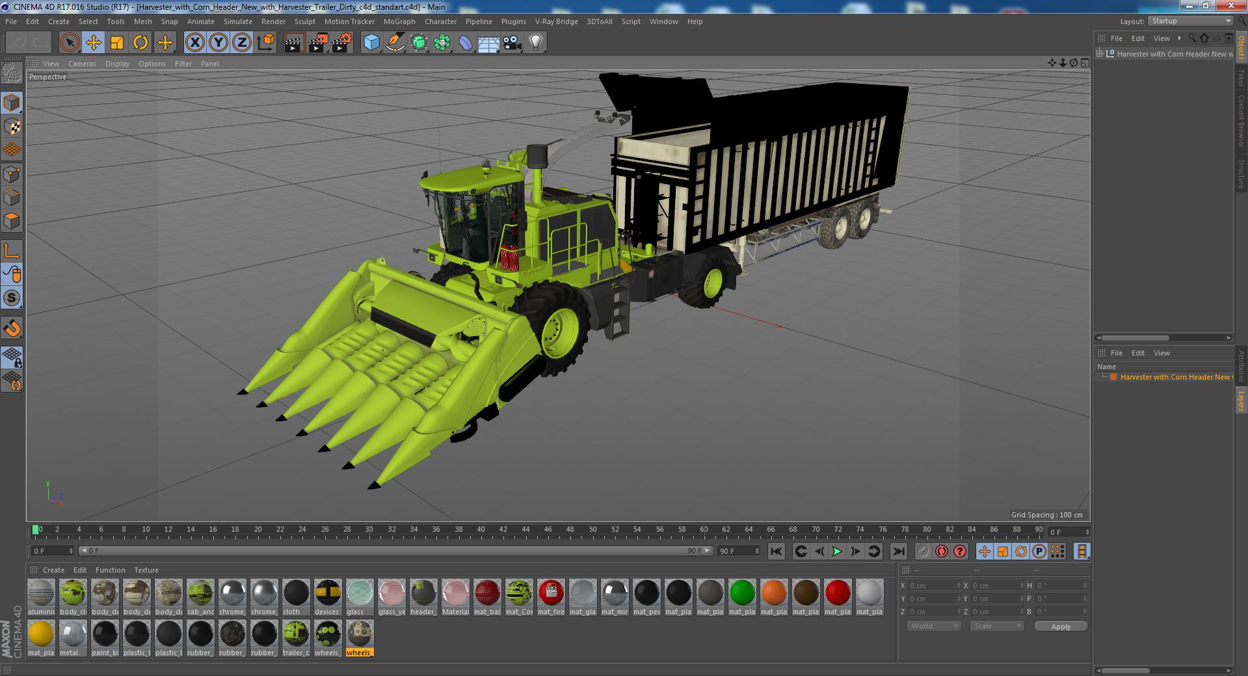Go to end of animation
This screenshot has height=676, width=1248.
click(898, 551)
